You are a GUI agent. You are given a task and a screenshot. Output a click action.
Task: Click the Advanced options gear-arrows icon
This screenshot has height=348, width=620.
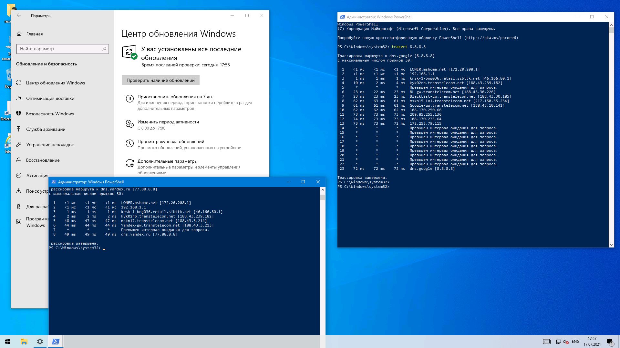tap(129, 163)
